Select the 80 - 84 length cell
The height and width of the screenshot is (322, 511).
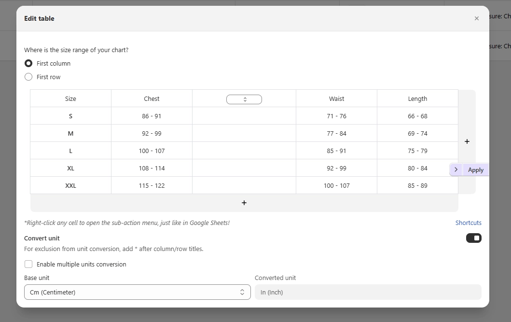tap(417, 168)
